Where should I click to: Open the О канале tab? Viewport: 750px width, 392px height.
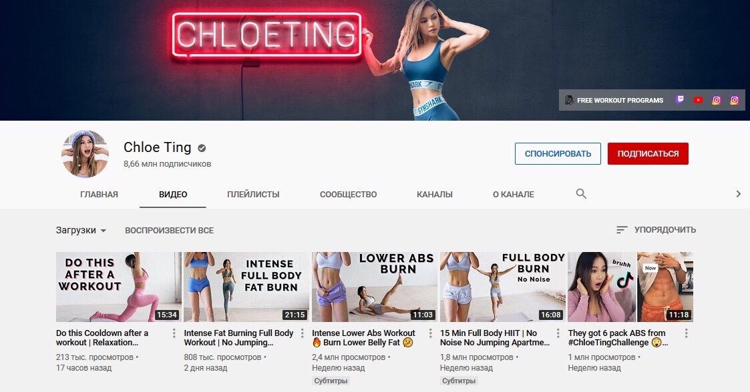pyautogui.click(x=513, y=194)
